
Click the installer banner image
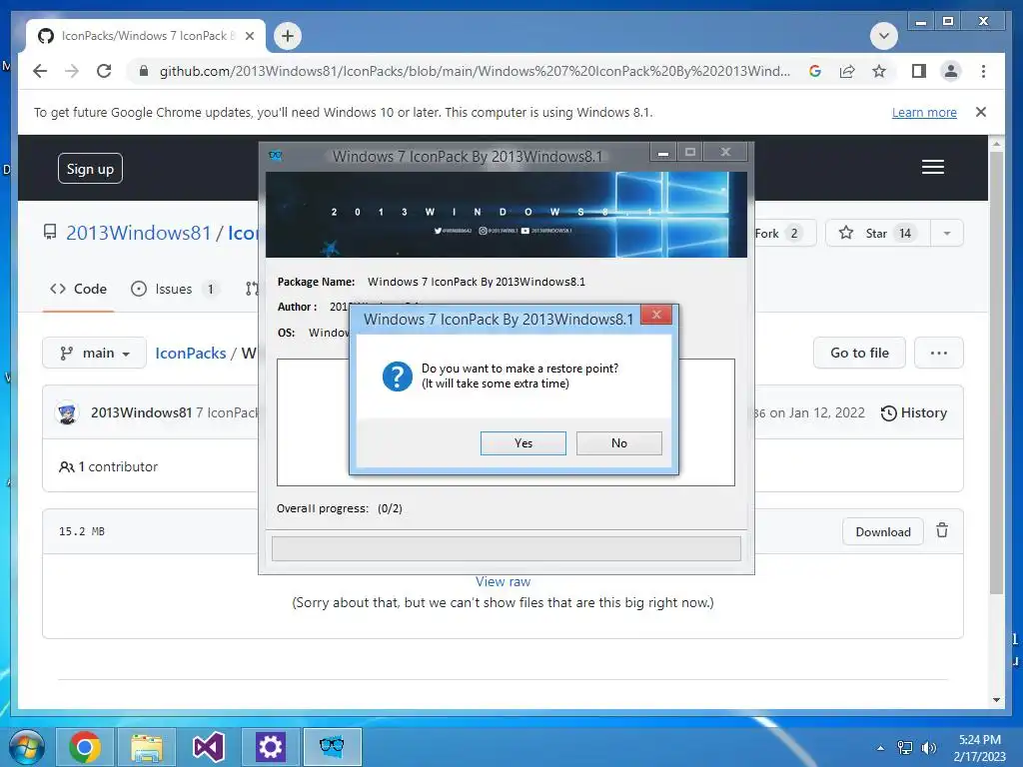[x=507, y=215]
